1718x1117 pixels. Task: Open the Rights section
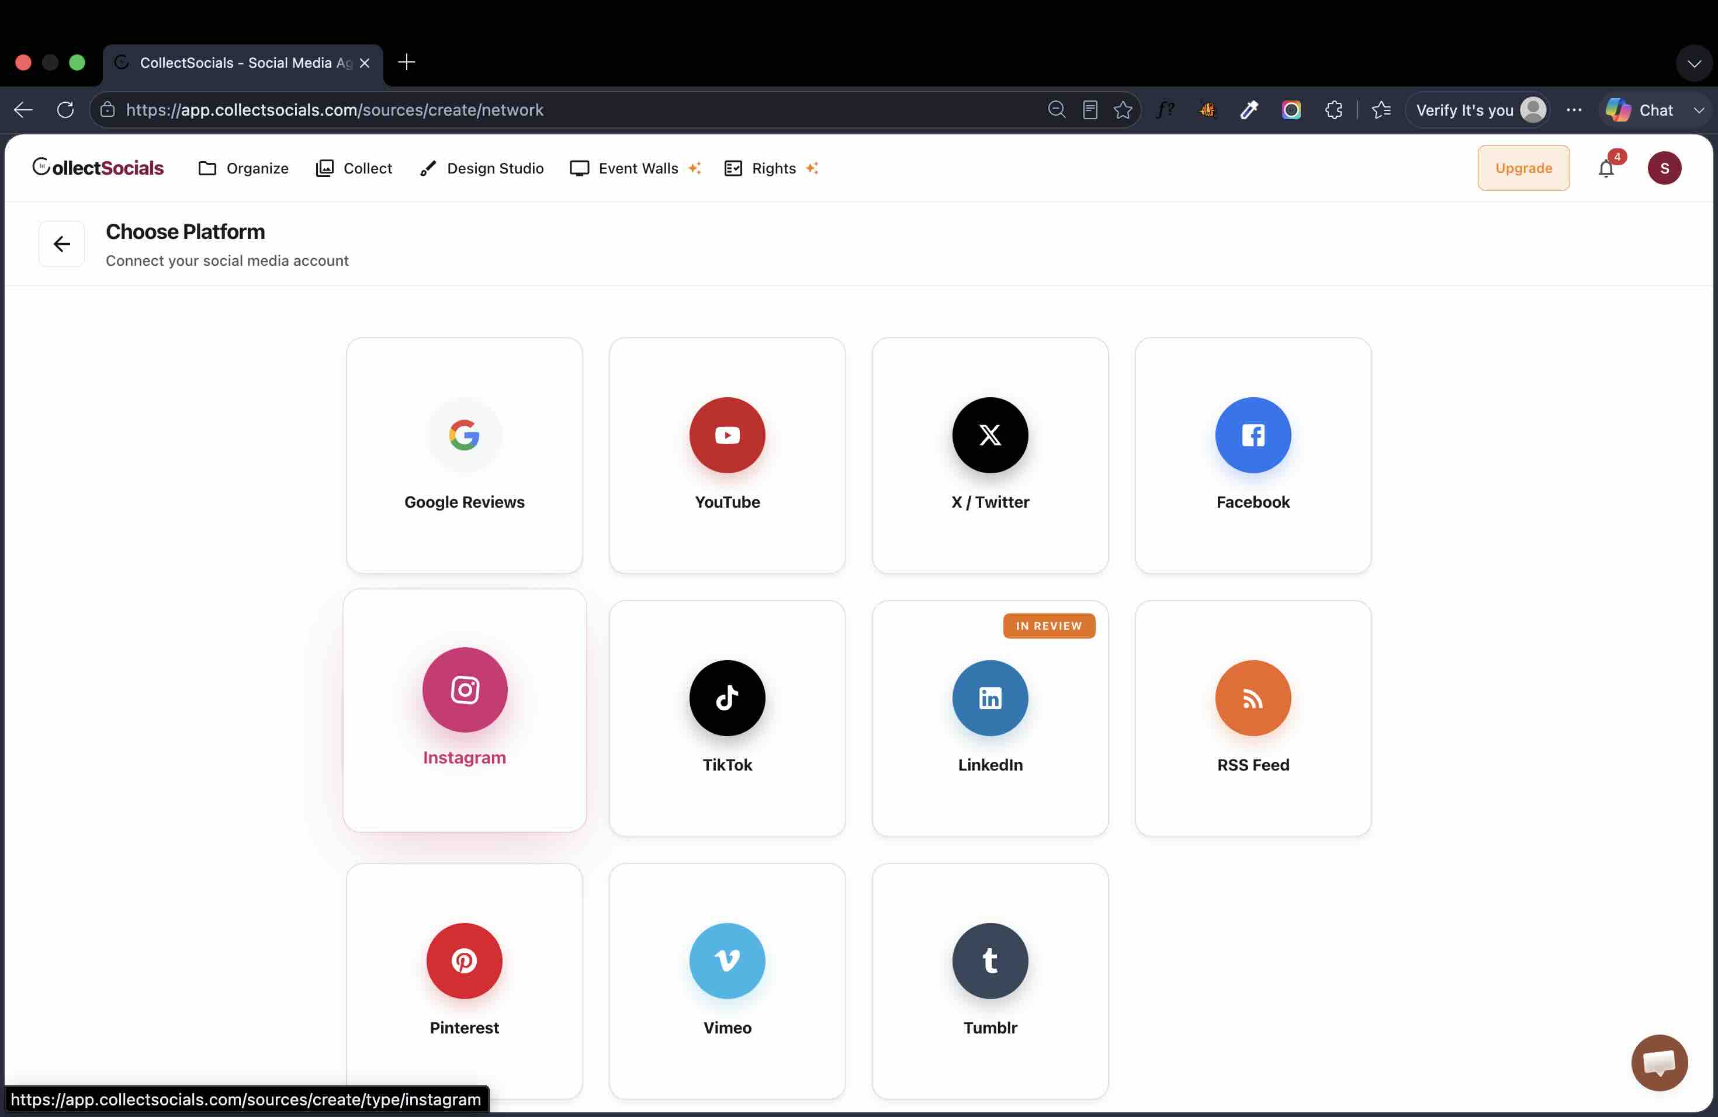point(771,168)
